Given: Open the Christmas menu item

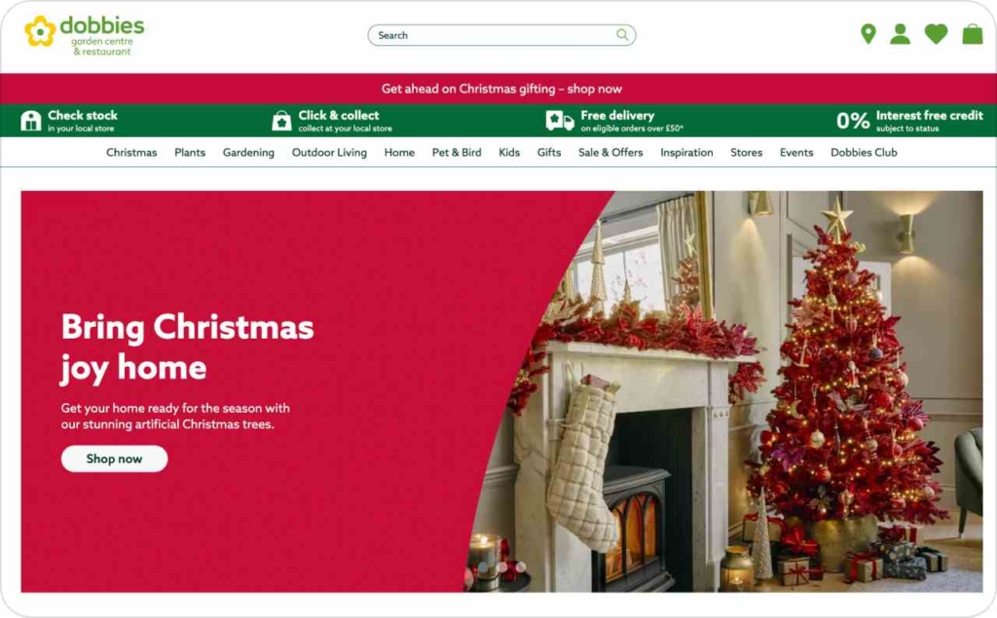Looking at the screenshot, I should (131, 153).
